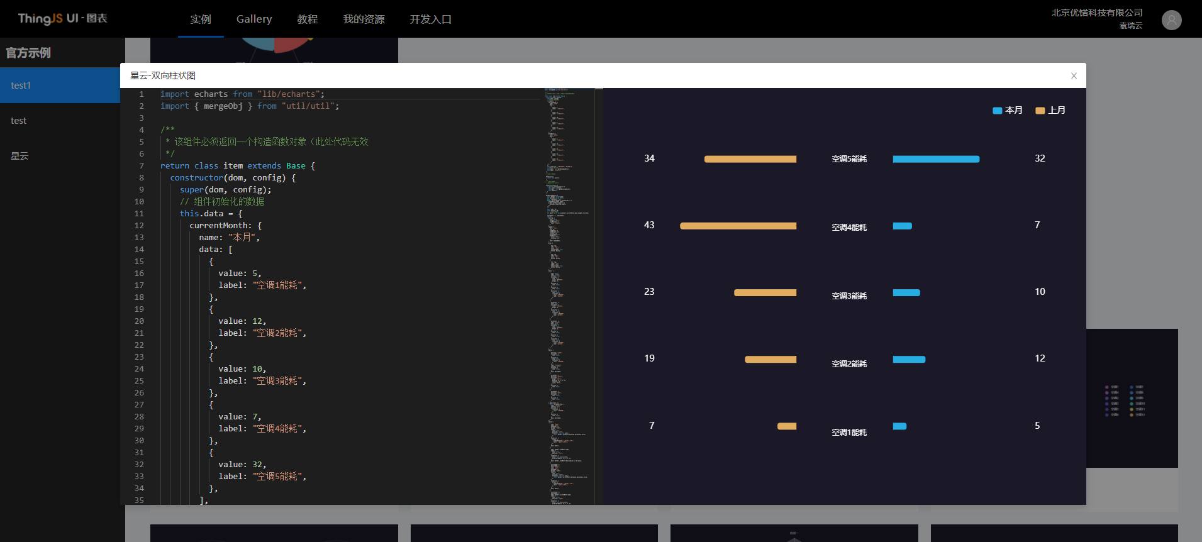Click the value 43 label

[649, 225]
